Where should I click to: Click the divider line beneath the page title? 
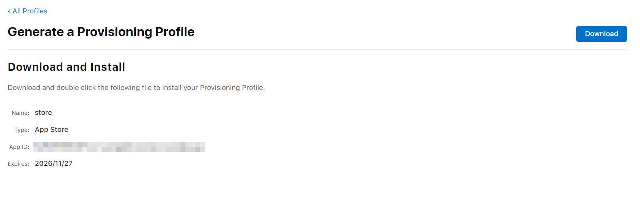317,49
